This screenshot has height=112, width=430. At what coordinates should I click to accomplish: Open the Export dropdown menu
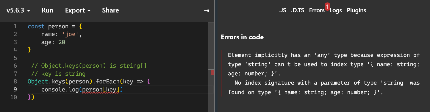(78, 10)
